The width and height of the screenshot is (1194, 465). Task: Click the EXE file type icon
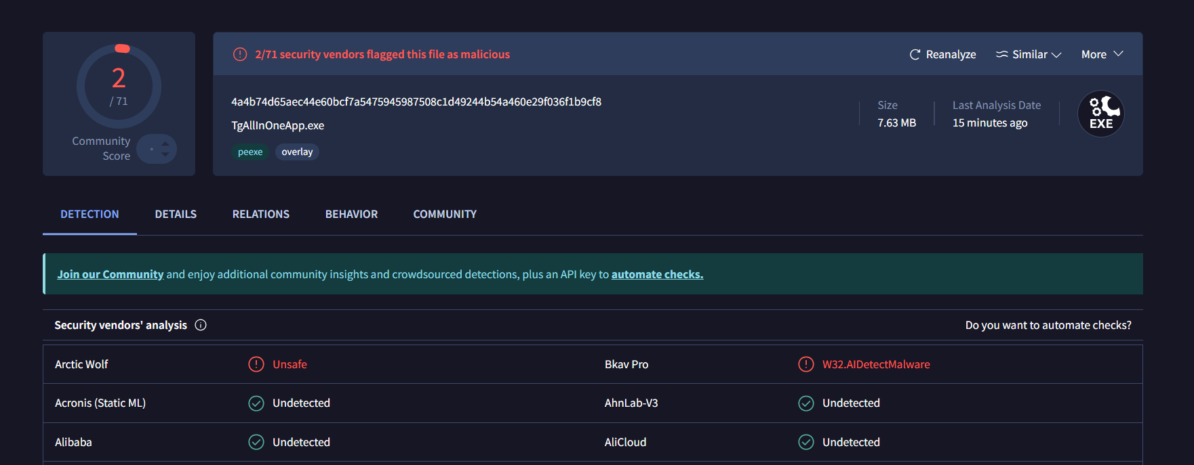pyautogui.click(x=1100, y=114)
